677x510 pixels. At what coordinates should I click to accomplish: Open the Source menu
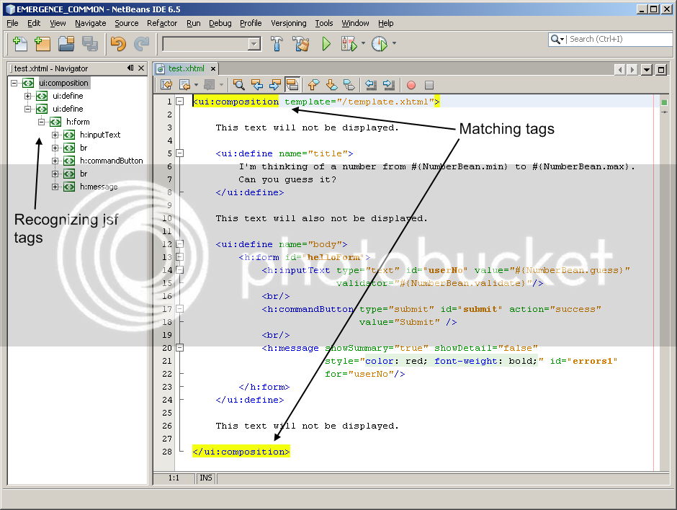pyautogui.click(x=127, y=23)
